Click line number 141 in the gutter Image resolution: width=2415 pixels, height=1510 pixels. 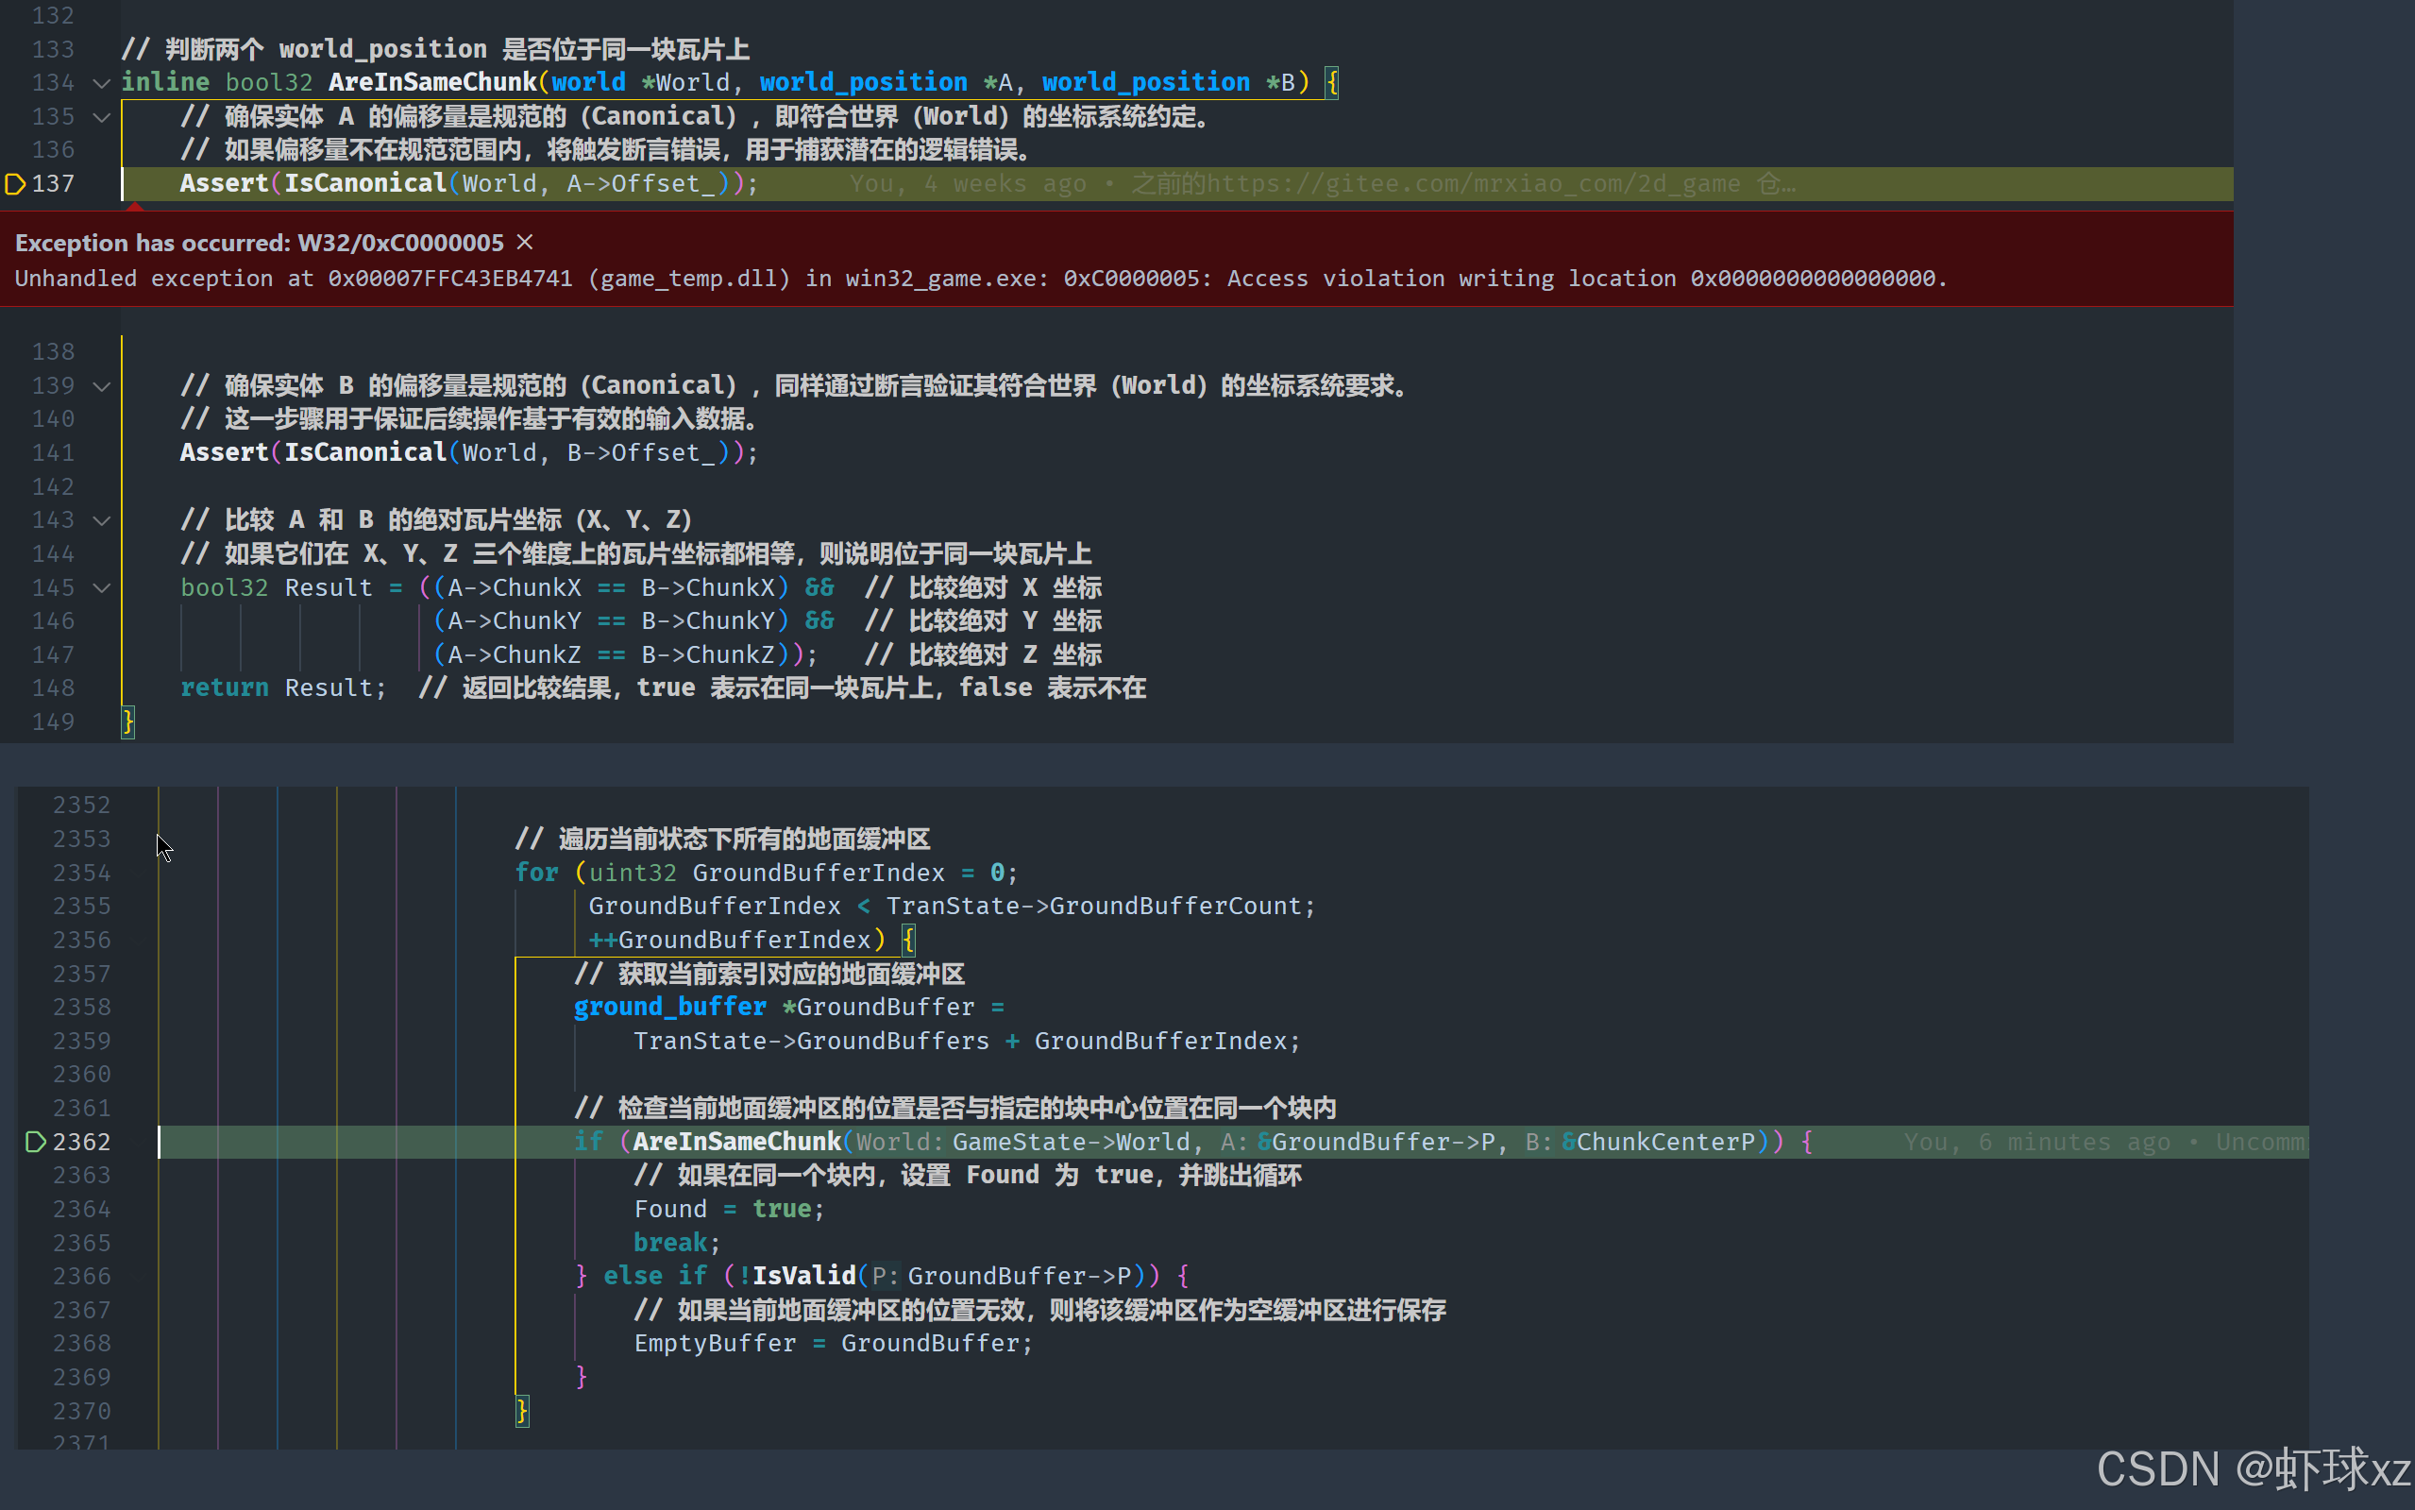(53, 452)
